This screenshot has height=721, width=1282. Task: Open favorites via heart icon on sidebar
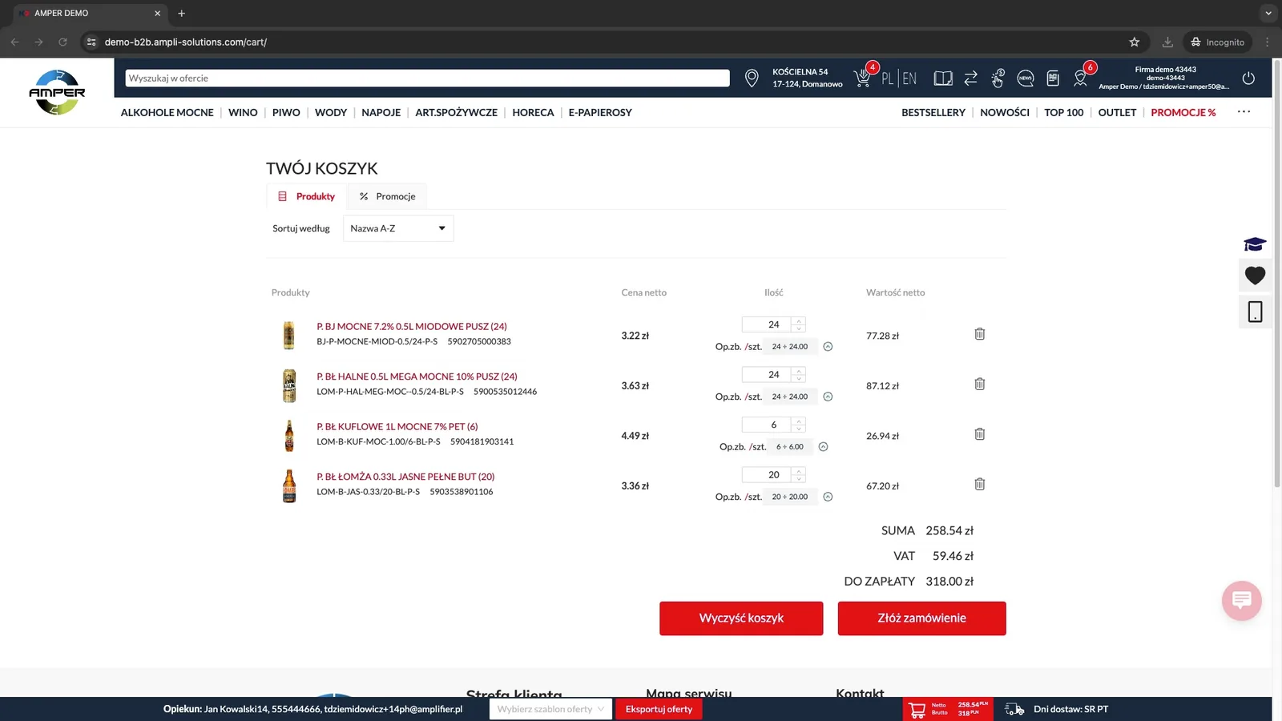pyautogui.click(x=1255, y=276)
